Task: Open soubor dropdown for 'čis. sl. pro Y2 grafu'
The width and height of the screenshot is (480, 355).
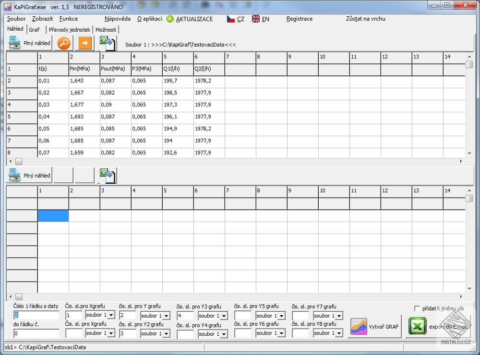Action: point(167,333)
